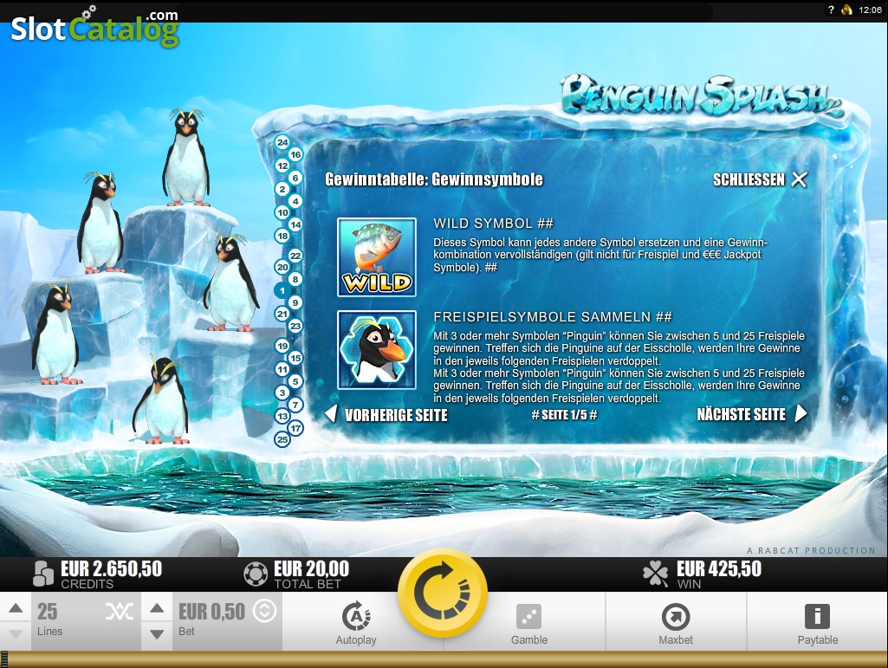Click payline marker 22
Screen dimensions: 888x668
(295, 256)
